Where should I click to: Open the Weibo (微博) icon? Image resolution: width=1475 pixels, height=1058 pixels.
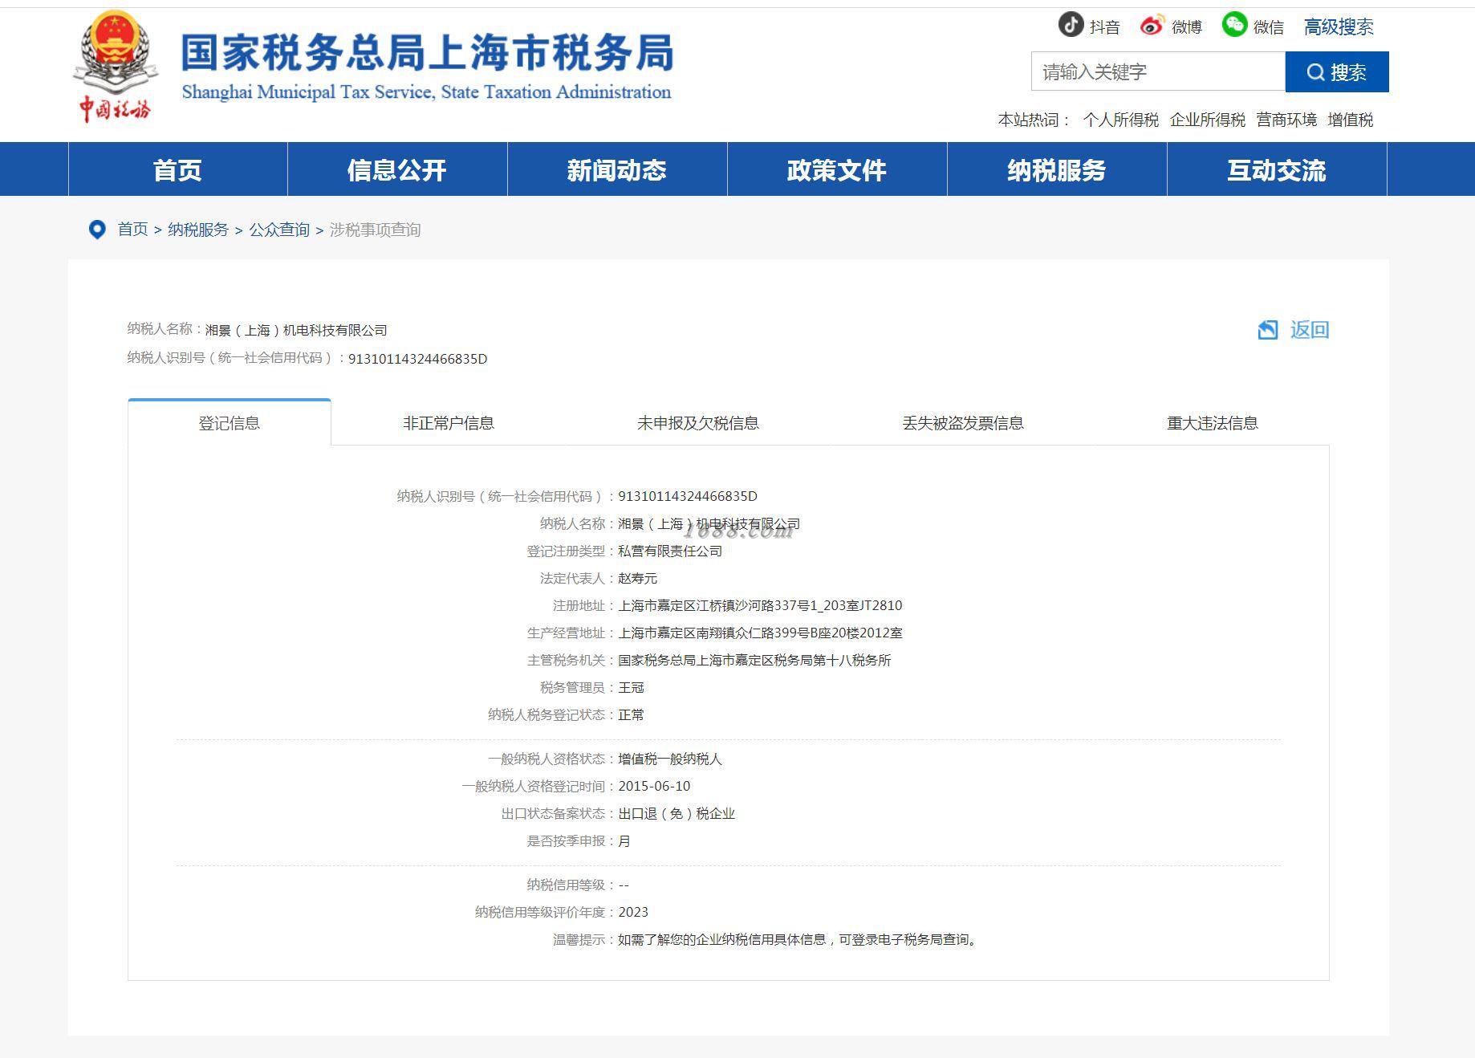click(x=1152, y=26)
